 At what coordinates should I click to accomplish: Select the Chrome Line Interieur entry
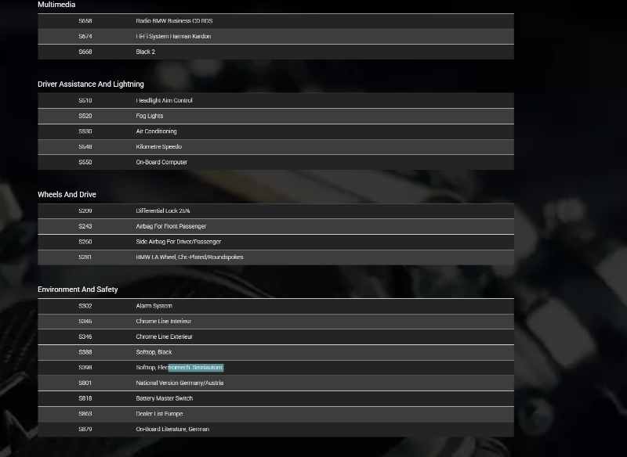point(163,321)
